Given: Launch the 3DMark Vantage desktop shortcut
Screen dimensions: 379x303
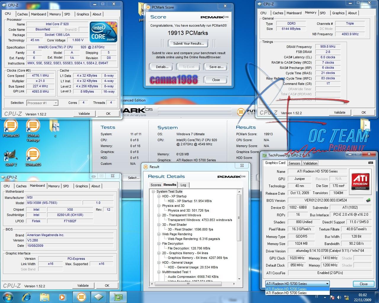Looking at the screenshot, I should pyautogui.click(x=33, y=130).
